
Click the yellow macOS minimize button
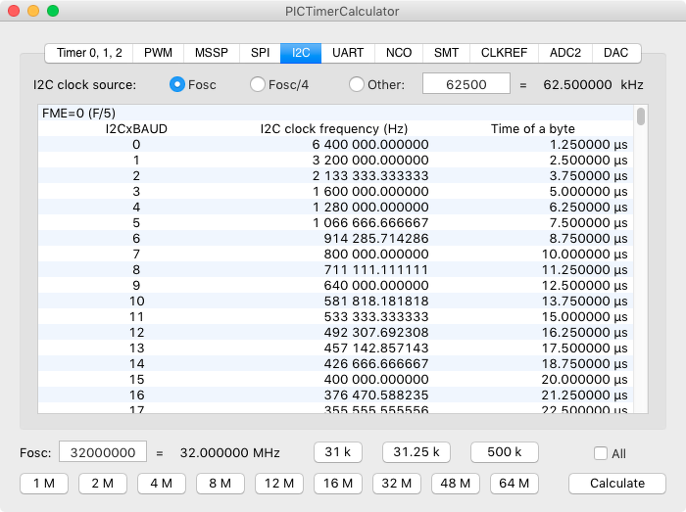click(x=33, y=11)
